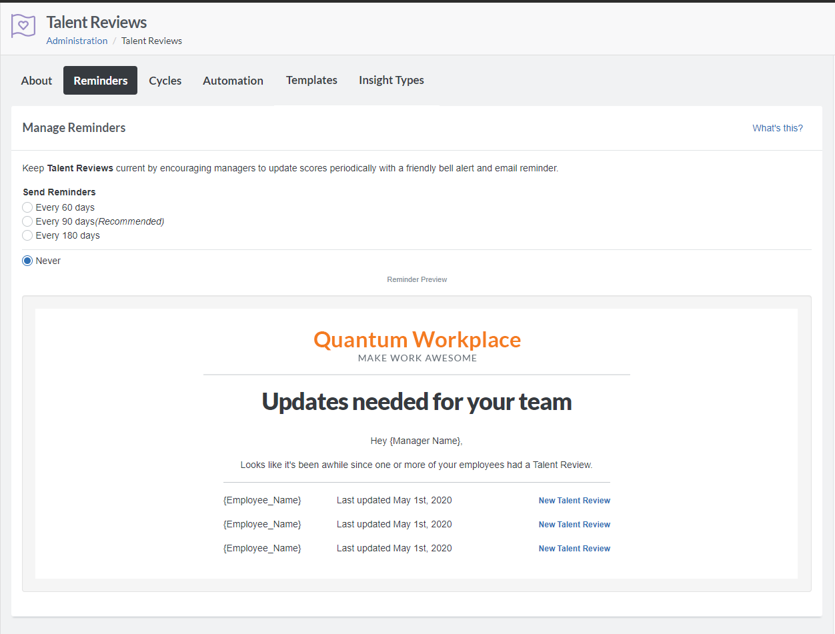Click the "MAKE WORK AWESOME" tagline
The height and width of the screenshot is (634, 835).
[x=417, y=358]
